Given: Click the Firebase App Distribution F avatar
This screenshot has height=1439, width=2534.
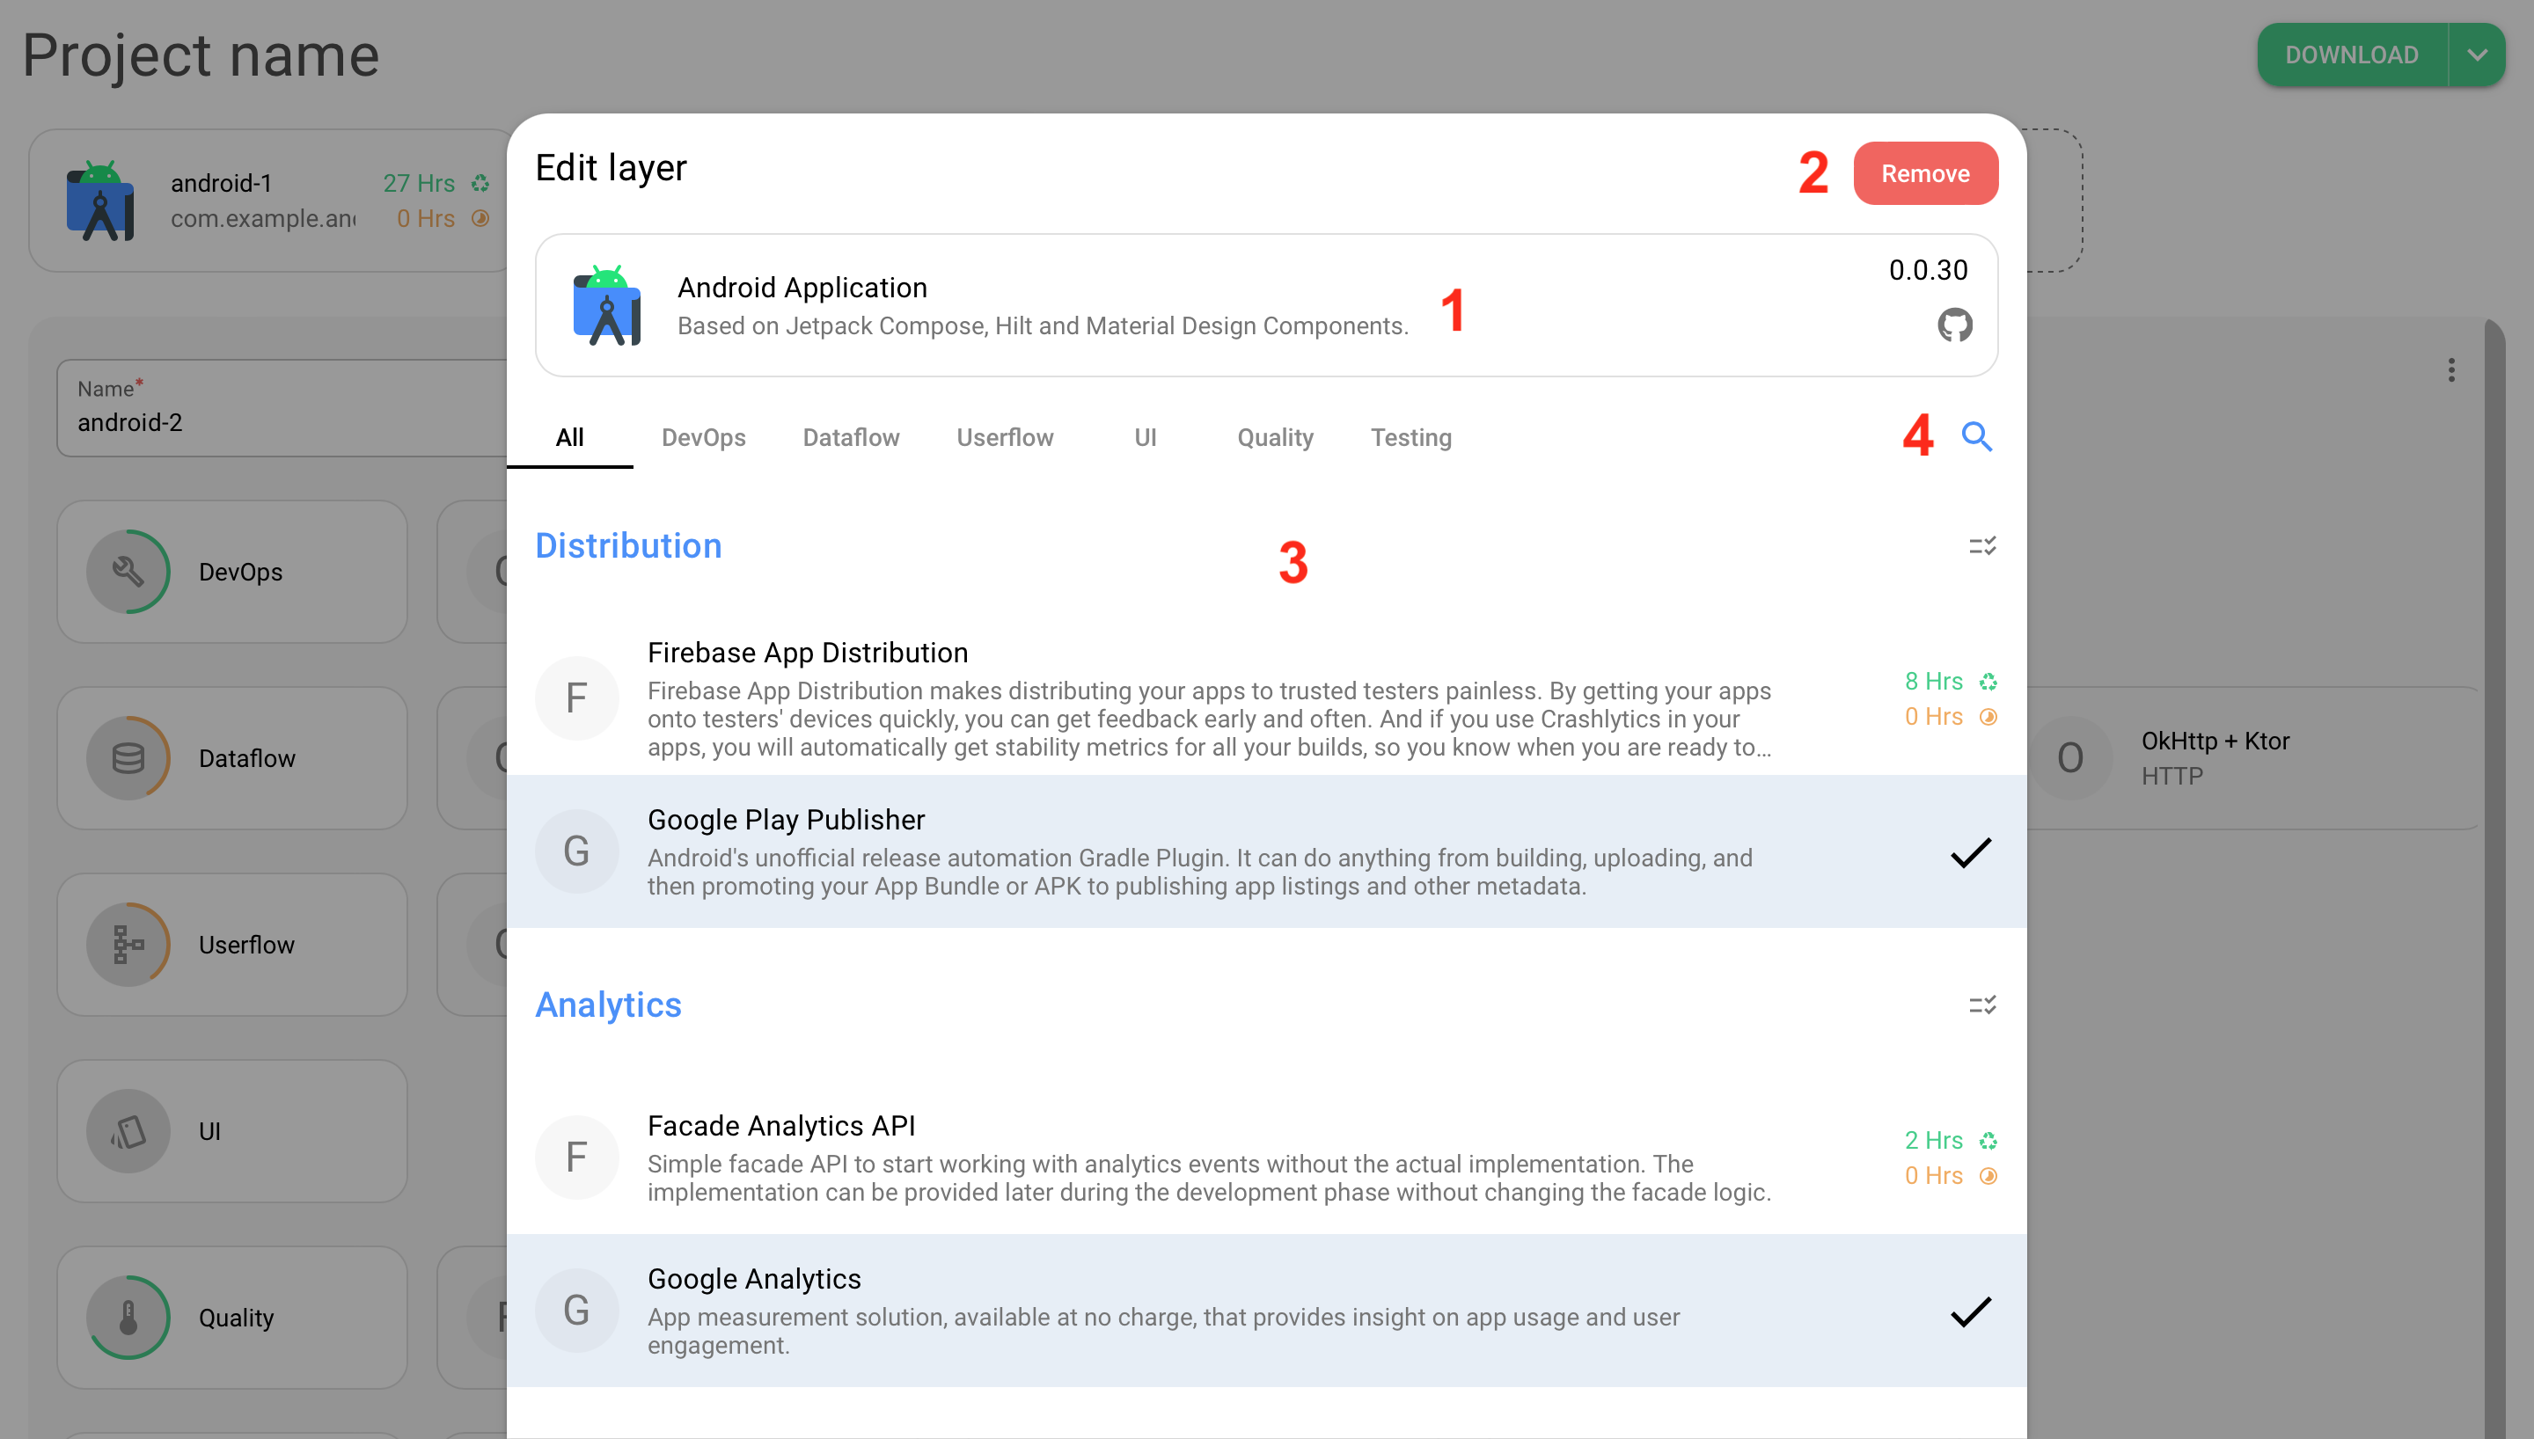Looking at the screenshot, I should pyautogui.click(x=576, y=698).
